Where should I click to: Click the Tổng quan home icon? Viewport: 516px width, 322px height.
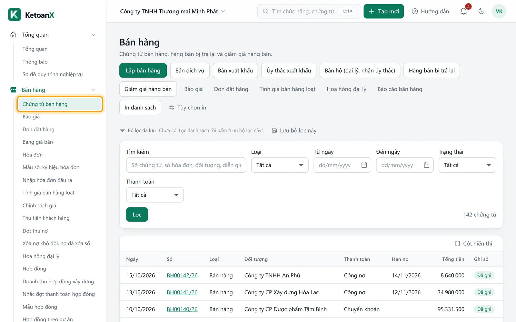tap(13, 35)
